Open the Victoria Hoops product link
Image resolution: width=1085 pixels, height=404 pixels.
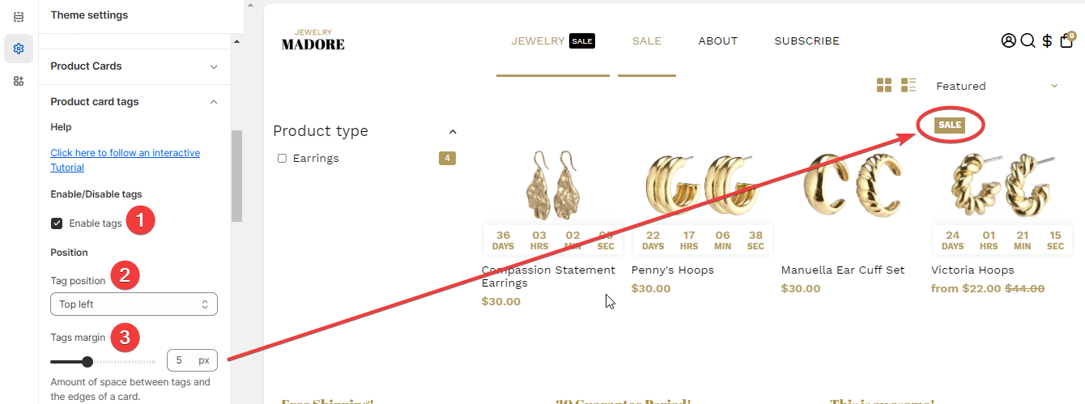[972, 270]
